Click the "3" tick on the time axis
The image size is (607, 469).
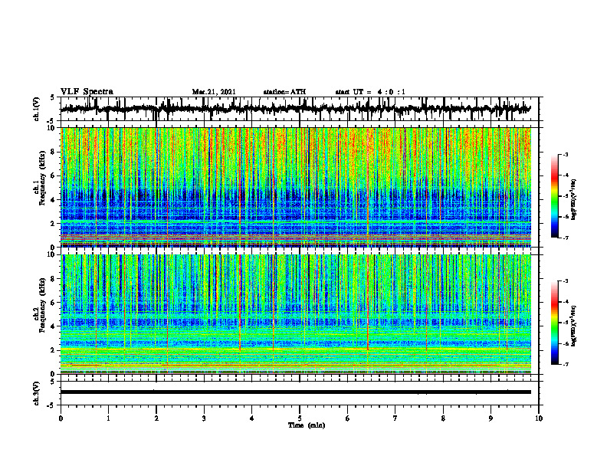[x=204, y=418]
